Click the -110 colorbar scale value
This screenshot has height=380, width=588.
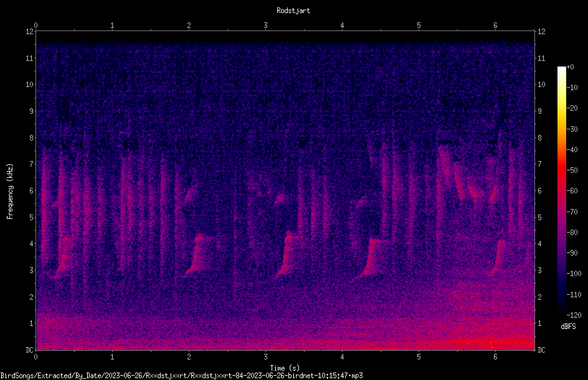tap(574, 295)
